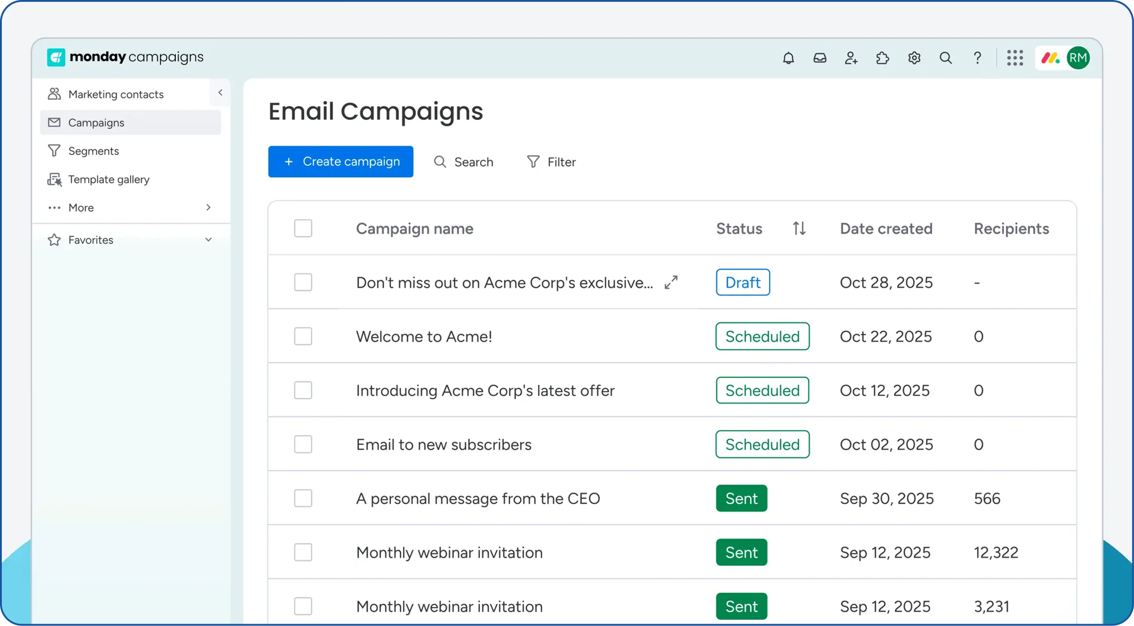Open the settings gear icon
The width and height of the screenshot is (1134, 626).
coord(914,58)
